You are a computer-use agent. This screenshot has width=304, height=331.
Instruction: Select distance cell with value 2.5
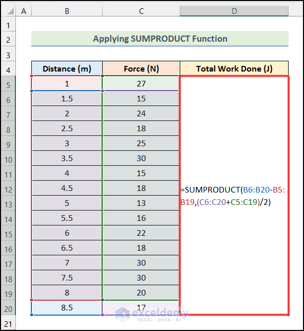(x=67, y=128)
